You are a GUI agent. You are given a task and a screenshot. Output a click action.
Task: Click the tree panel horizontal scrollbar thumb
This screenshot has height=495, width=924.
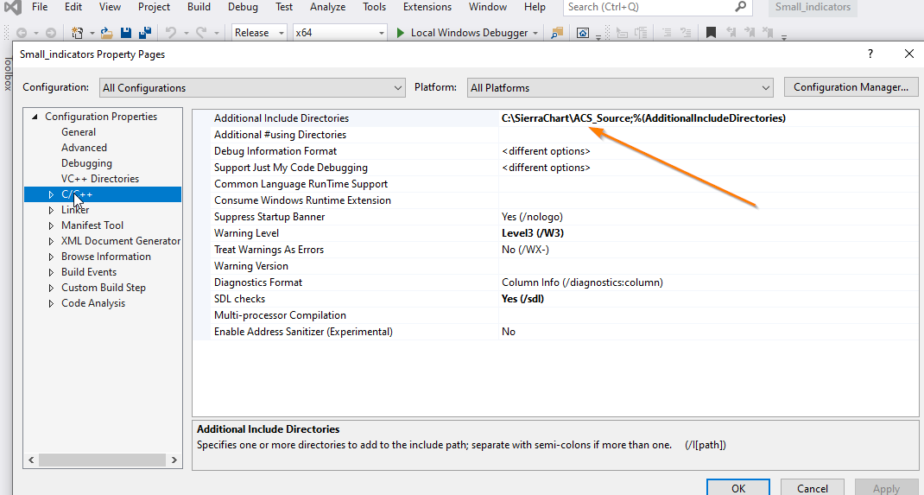click(102, 460)
